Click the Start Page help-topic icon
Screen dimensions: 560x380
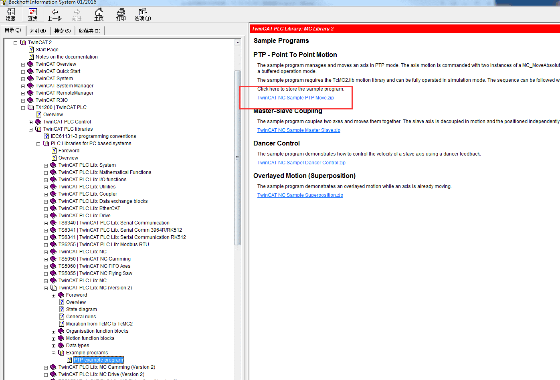[31, 49]
